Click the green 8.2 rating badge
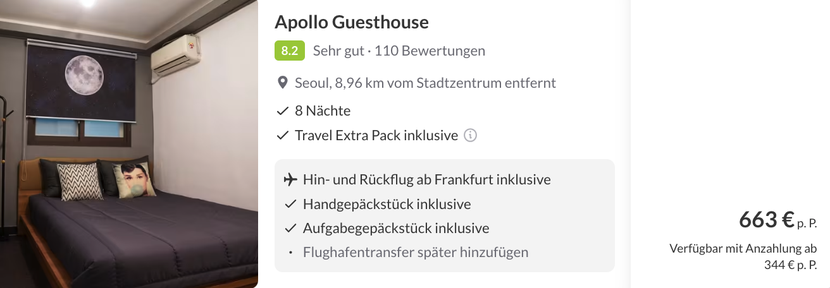The image size is (830, 288). click(x=290, y=51)
